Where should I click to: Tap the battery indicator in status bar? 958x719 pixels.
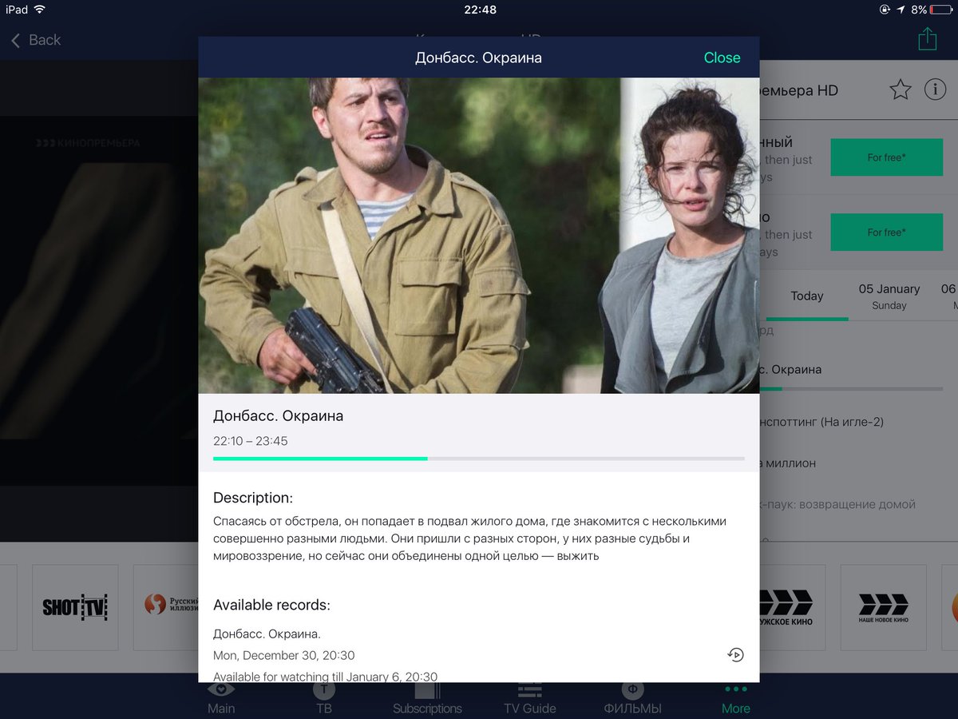[x=940, y=10]
